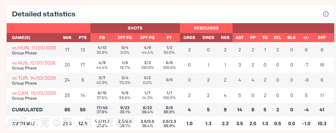The image size is (336, 133).
Task: Open the vs HUN, 11/03/2026 game link
Action: [34, 48]
